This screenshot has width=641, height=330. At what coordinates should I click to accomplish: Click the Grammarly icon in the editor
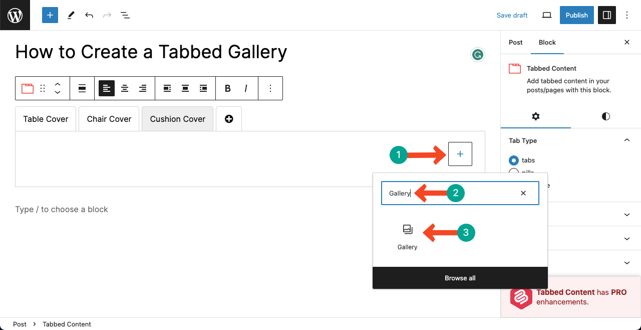pyautogui.click(x=477, y=54)
